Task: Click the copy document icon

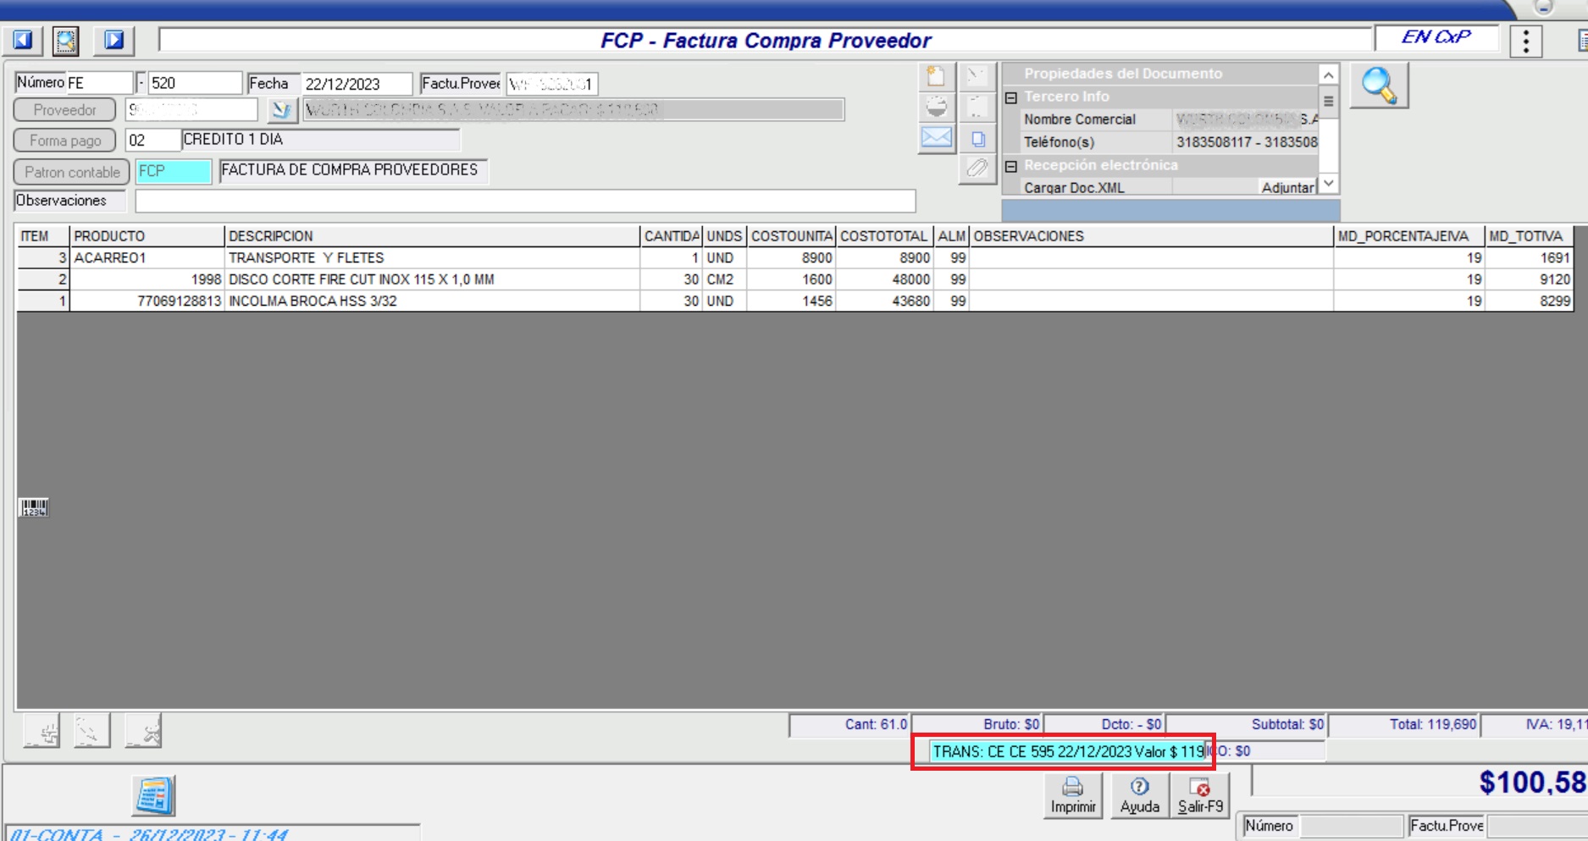Action: (x=977, y=138)
